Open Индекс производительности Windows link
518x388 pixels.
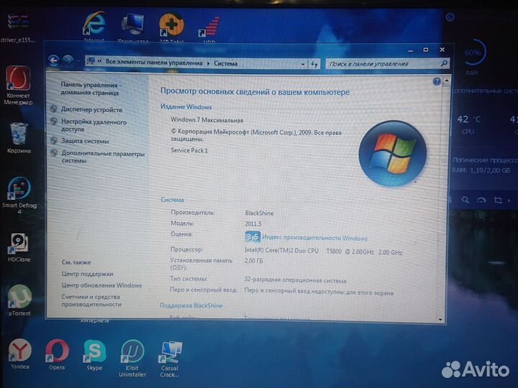pos(314,238)
